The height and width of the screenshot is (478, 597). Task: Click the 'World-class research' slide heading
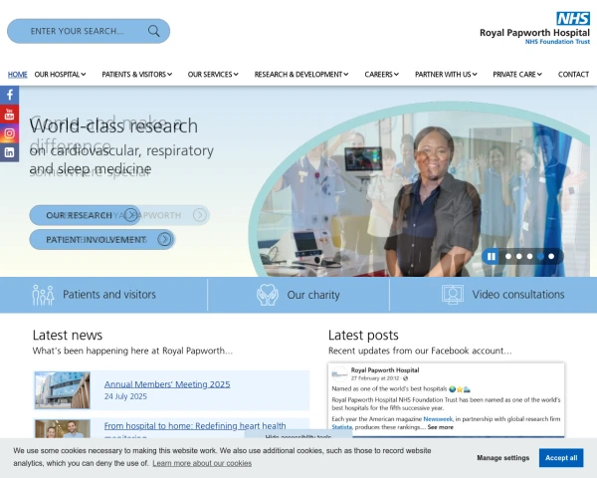tap(113, 125)
